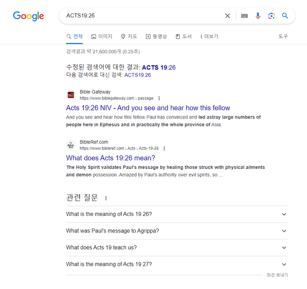Viewport: 307px width, 289px height.
Task: Click the Google logo
Action: click(28, 16)
